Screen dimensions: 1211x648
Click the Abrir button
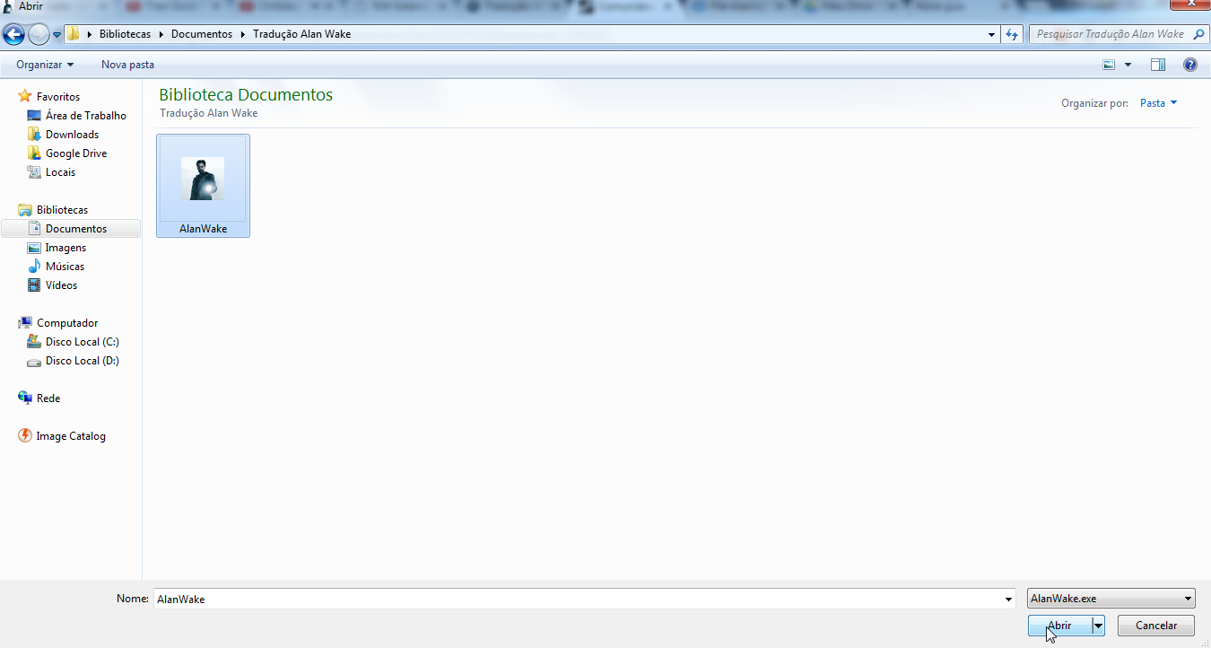[1059, 626]
